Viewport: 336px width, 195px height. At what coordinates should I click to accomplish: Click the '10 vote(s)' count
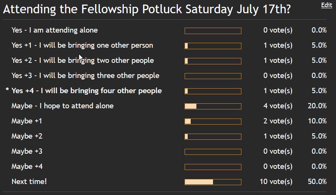point(276,182)
